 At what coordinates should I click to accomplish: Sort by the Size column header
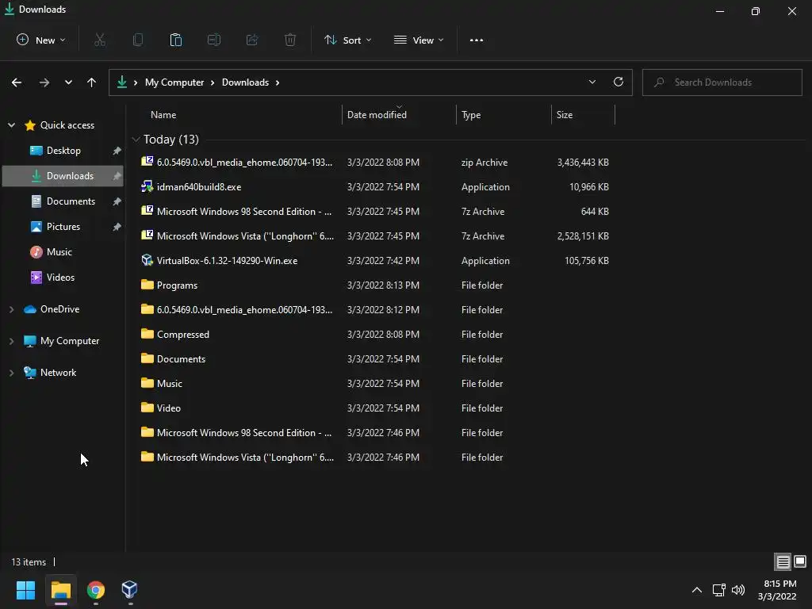click(583, 114)
